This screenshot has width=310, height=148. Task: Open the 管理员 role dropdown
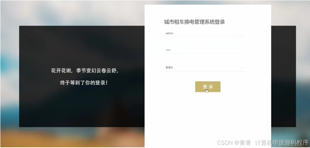point(204,67)
